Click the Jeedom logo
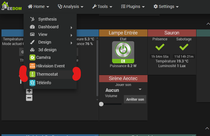This screenshot has height=136, width=210. click(12, 6)
